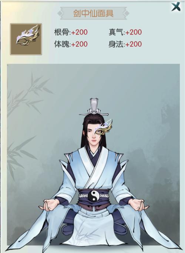Click the 真气 +200 attribute
The width and height of the screenshot is (185, 253).
[x=125, y=32]
